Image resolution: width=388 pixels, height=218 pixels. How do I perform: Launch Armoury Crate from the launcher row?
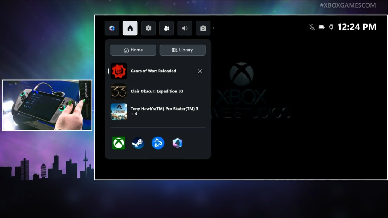tap(177, 143)
